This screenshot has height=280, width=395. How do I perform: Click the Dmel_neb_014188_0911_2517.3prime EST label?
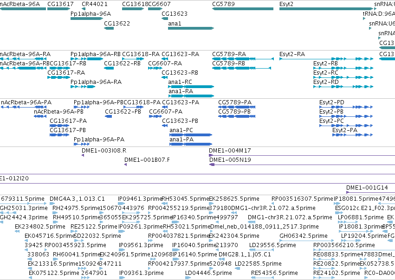click(265, 227)
